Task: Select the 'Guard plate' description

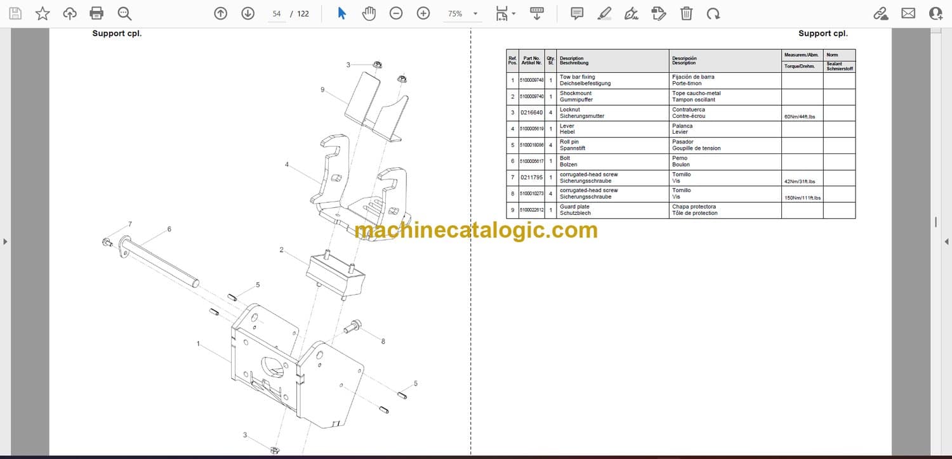Action: tap(574, 207)
